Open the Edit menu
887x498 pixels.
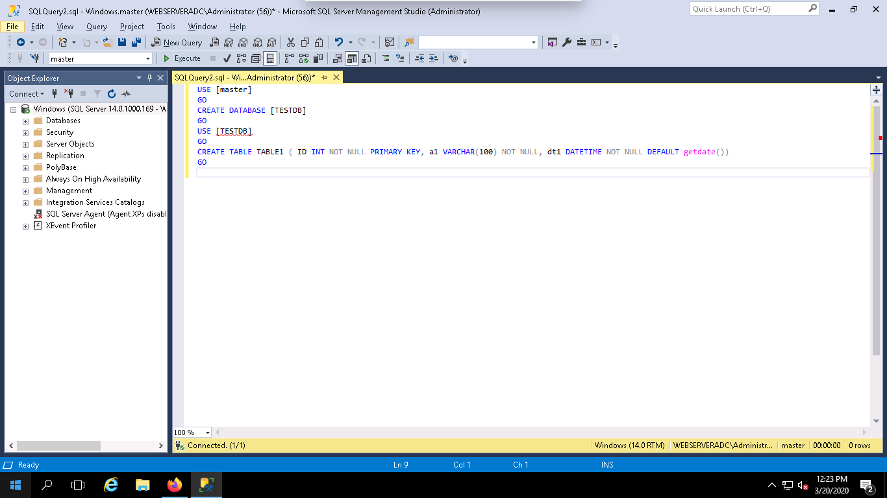coord(38,27)
